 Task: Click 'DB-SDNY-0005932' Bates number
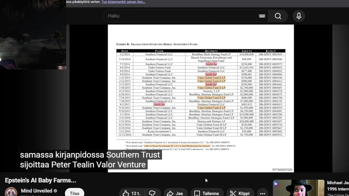click(x=270, y=134)
